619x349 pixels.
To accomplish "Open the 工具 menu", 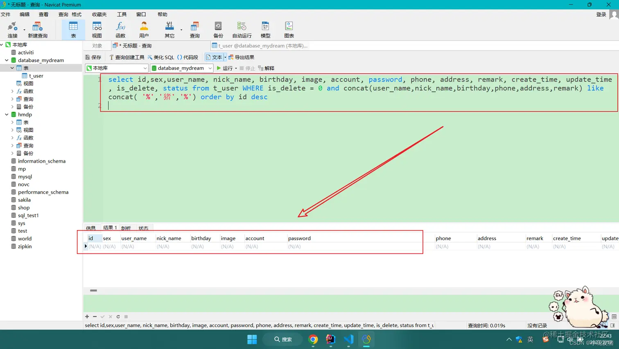I will [x=122, y=14].
